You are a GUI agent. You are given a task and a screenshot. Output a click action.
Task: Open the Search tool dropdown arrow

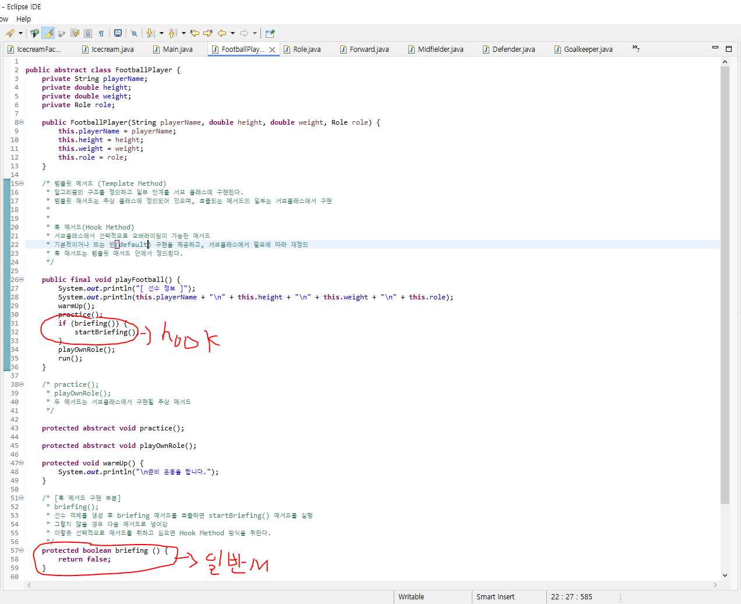click(20, 33)
